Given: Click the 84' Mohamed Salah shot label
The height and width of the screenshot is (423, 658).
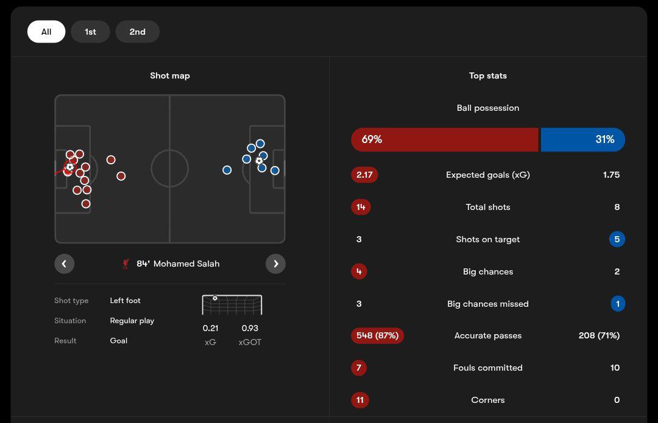Looking at the screenshot, I should pos(178,264).
